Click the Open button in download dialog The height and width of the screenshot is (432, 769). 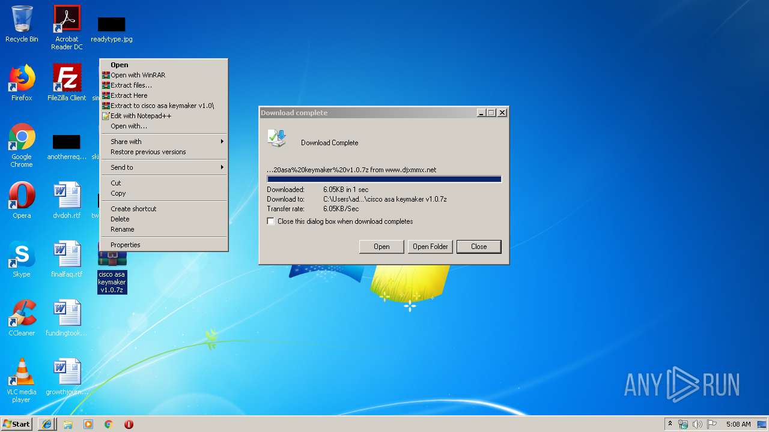(x=381, y=247)
